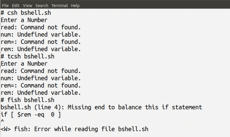Open the View menu
Viewport: 230px width, 137px height.
point(28,6)
